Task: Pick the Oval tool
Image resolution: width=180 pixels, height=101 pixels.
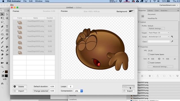Action: (2, 34)
